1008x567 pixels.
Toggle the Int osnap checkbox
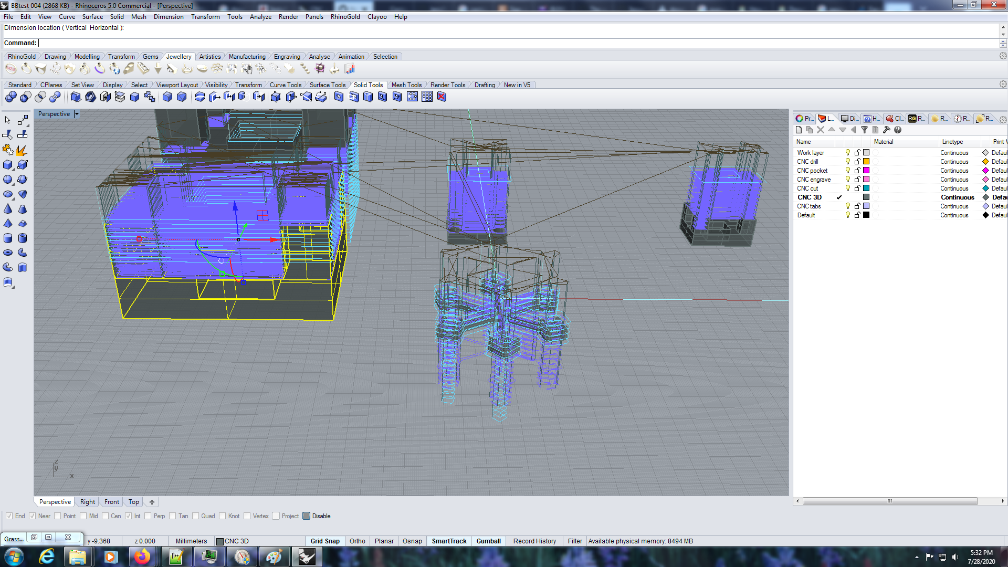tap(129, 516)
